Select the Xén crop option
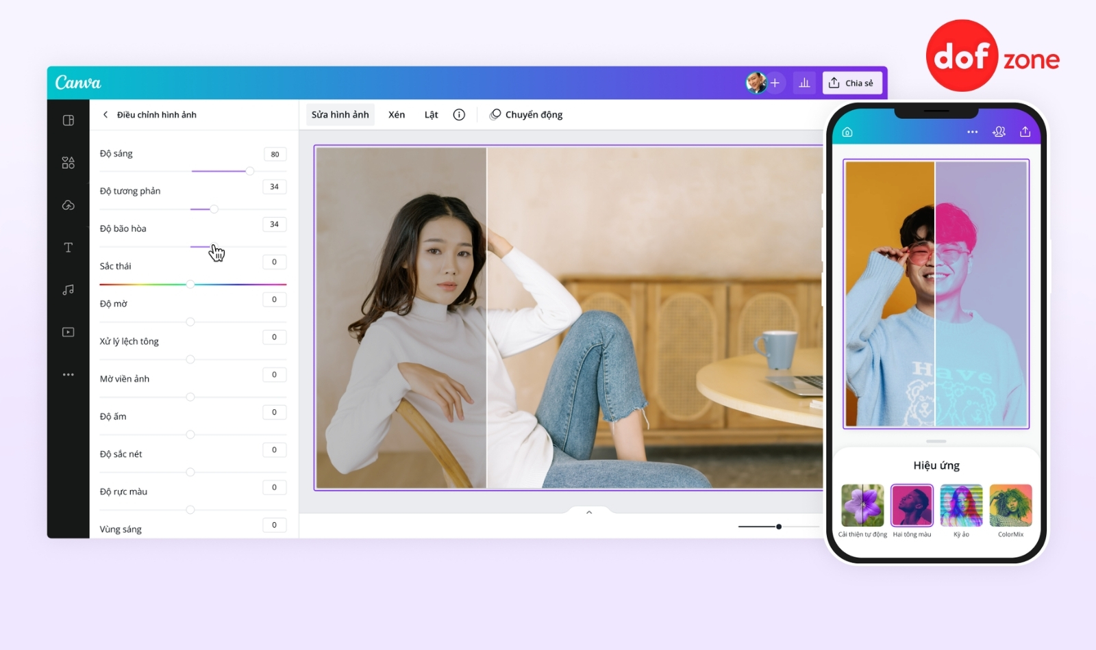The image size is (1096, 650). pos(397,115)
